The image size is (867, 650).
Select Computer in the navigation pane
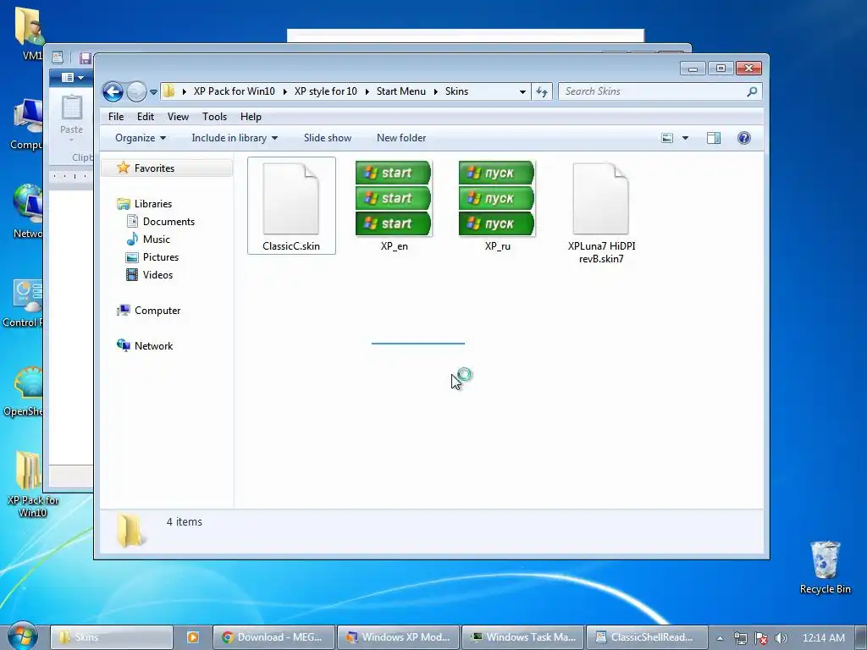[157, 311]
